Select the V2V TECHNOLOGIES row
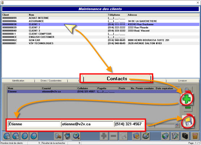The image size is (201, 145). tap(101, 43)
